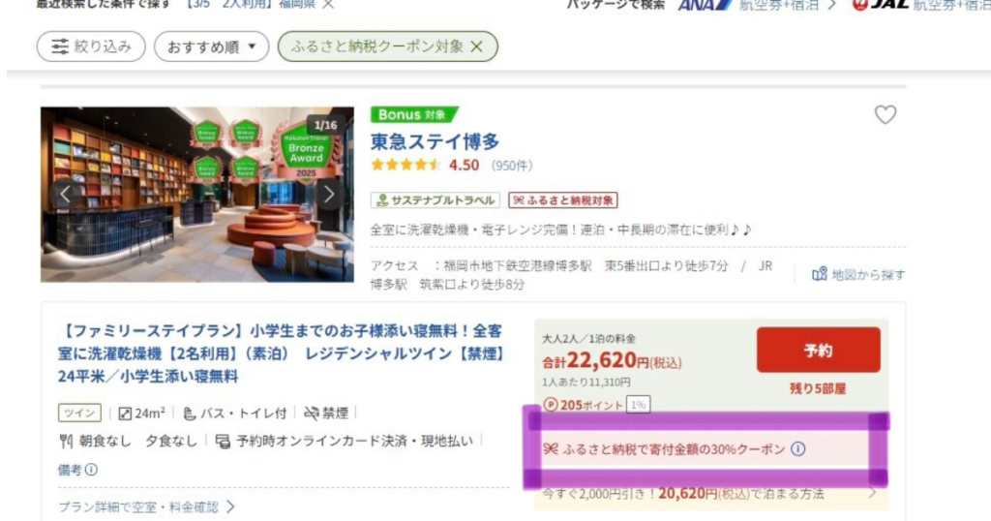Expand the 20,620円で泊まる方法 row

point(711,494)
